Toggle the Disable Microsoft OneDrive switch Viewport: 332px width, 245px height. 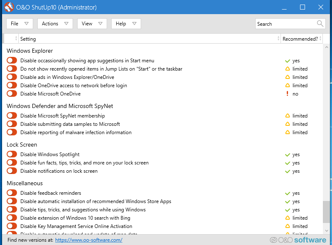[x=12, y=93]
